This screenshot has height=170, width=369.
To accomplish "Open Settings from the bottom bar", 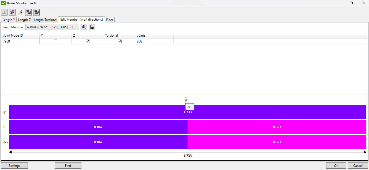I will coord(14,165).
